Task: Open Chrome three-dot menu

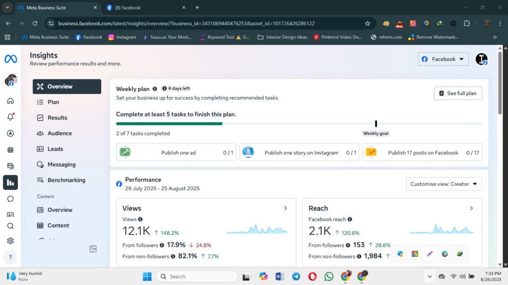Action: pyautogui.click(x=500, y=23)
